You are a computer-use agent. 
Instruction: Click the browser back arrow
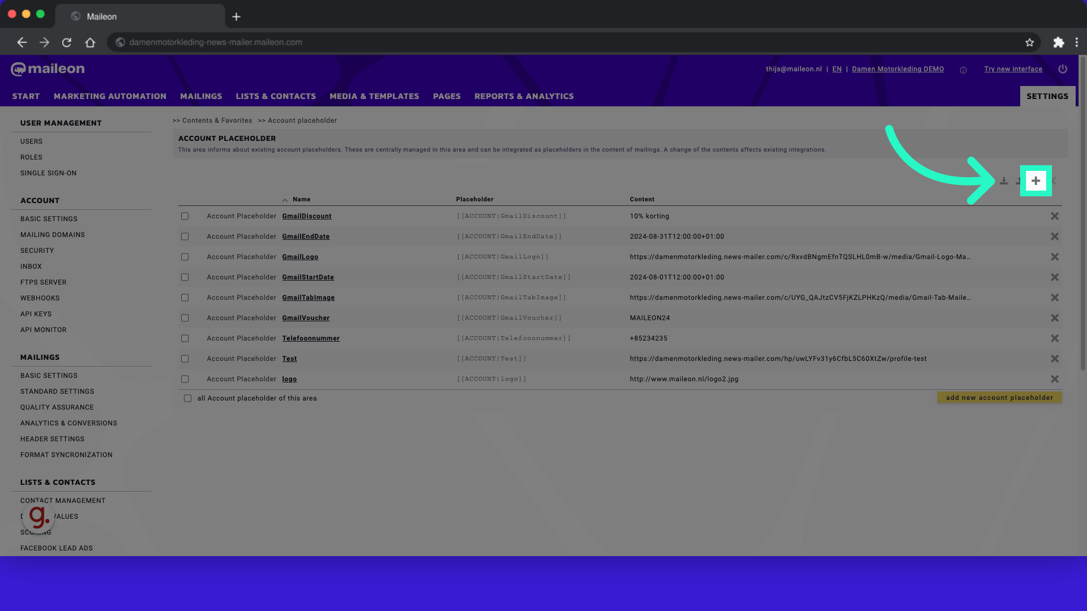(x=22, y=42)
